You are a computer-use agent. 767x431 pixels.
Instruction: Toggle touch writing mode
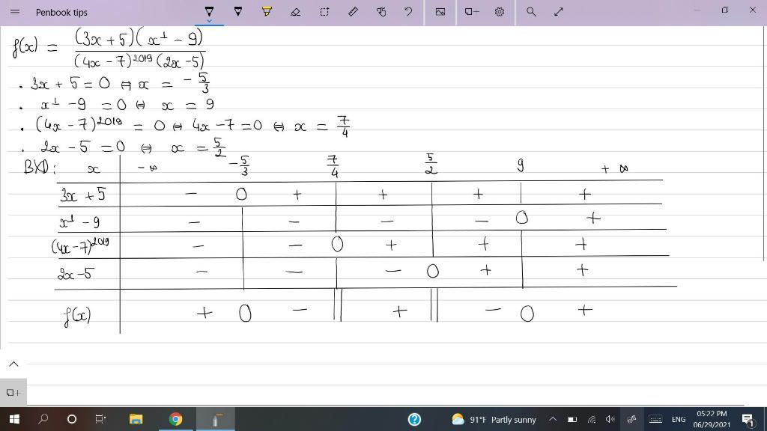[x=381, y=12]
